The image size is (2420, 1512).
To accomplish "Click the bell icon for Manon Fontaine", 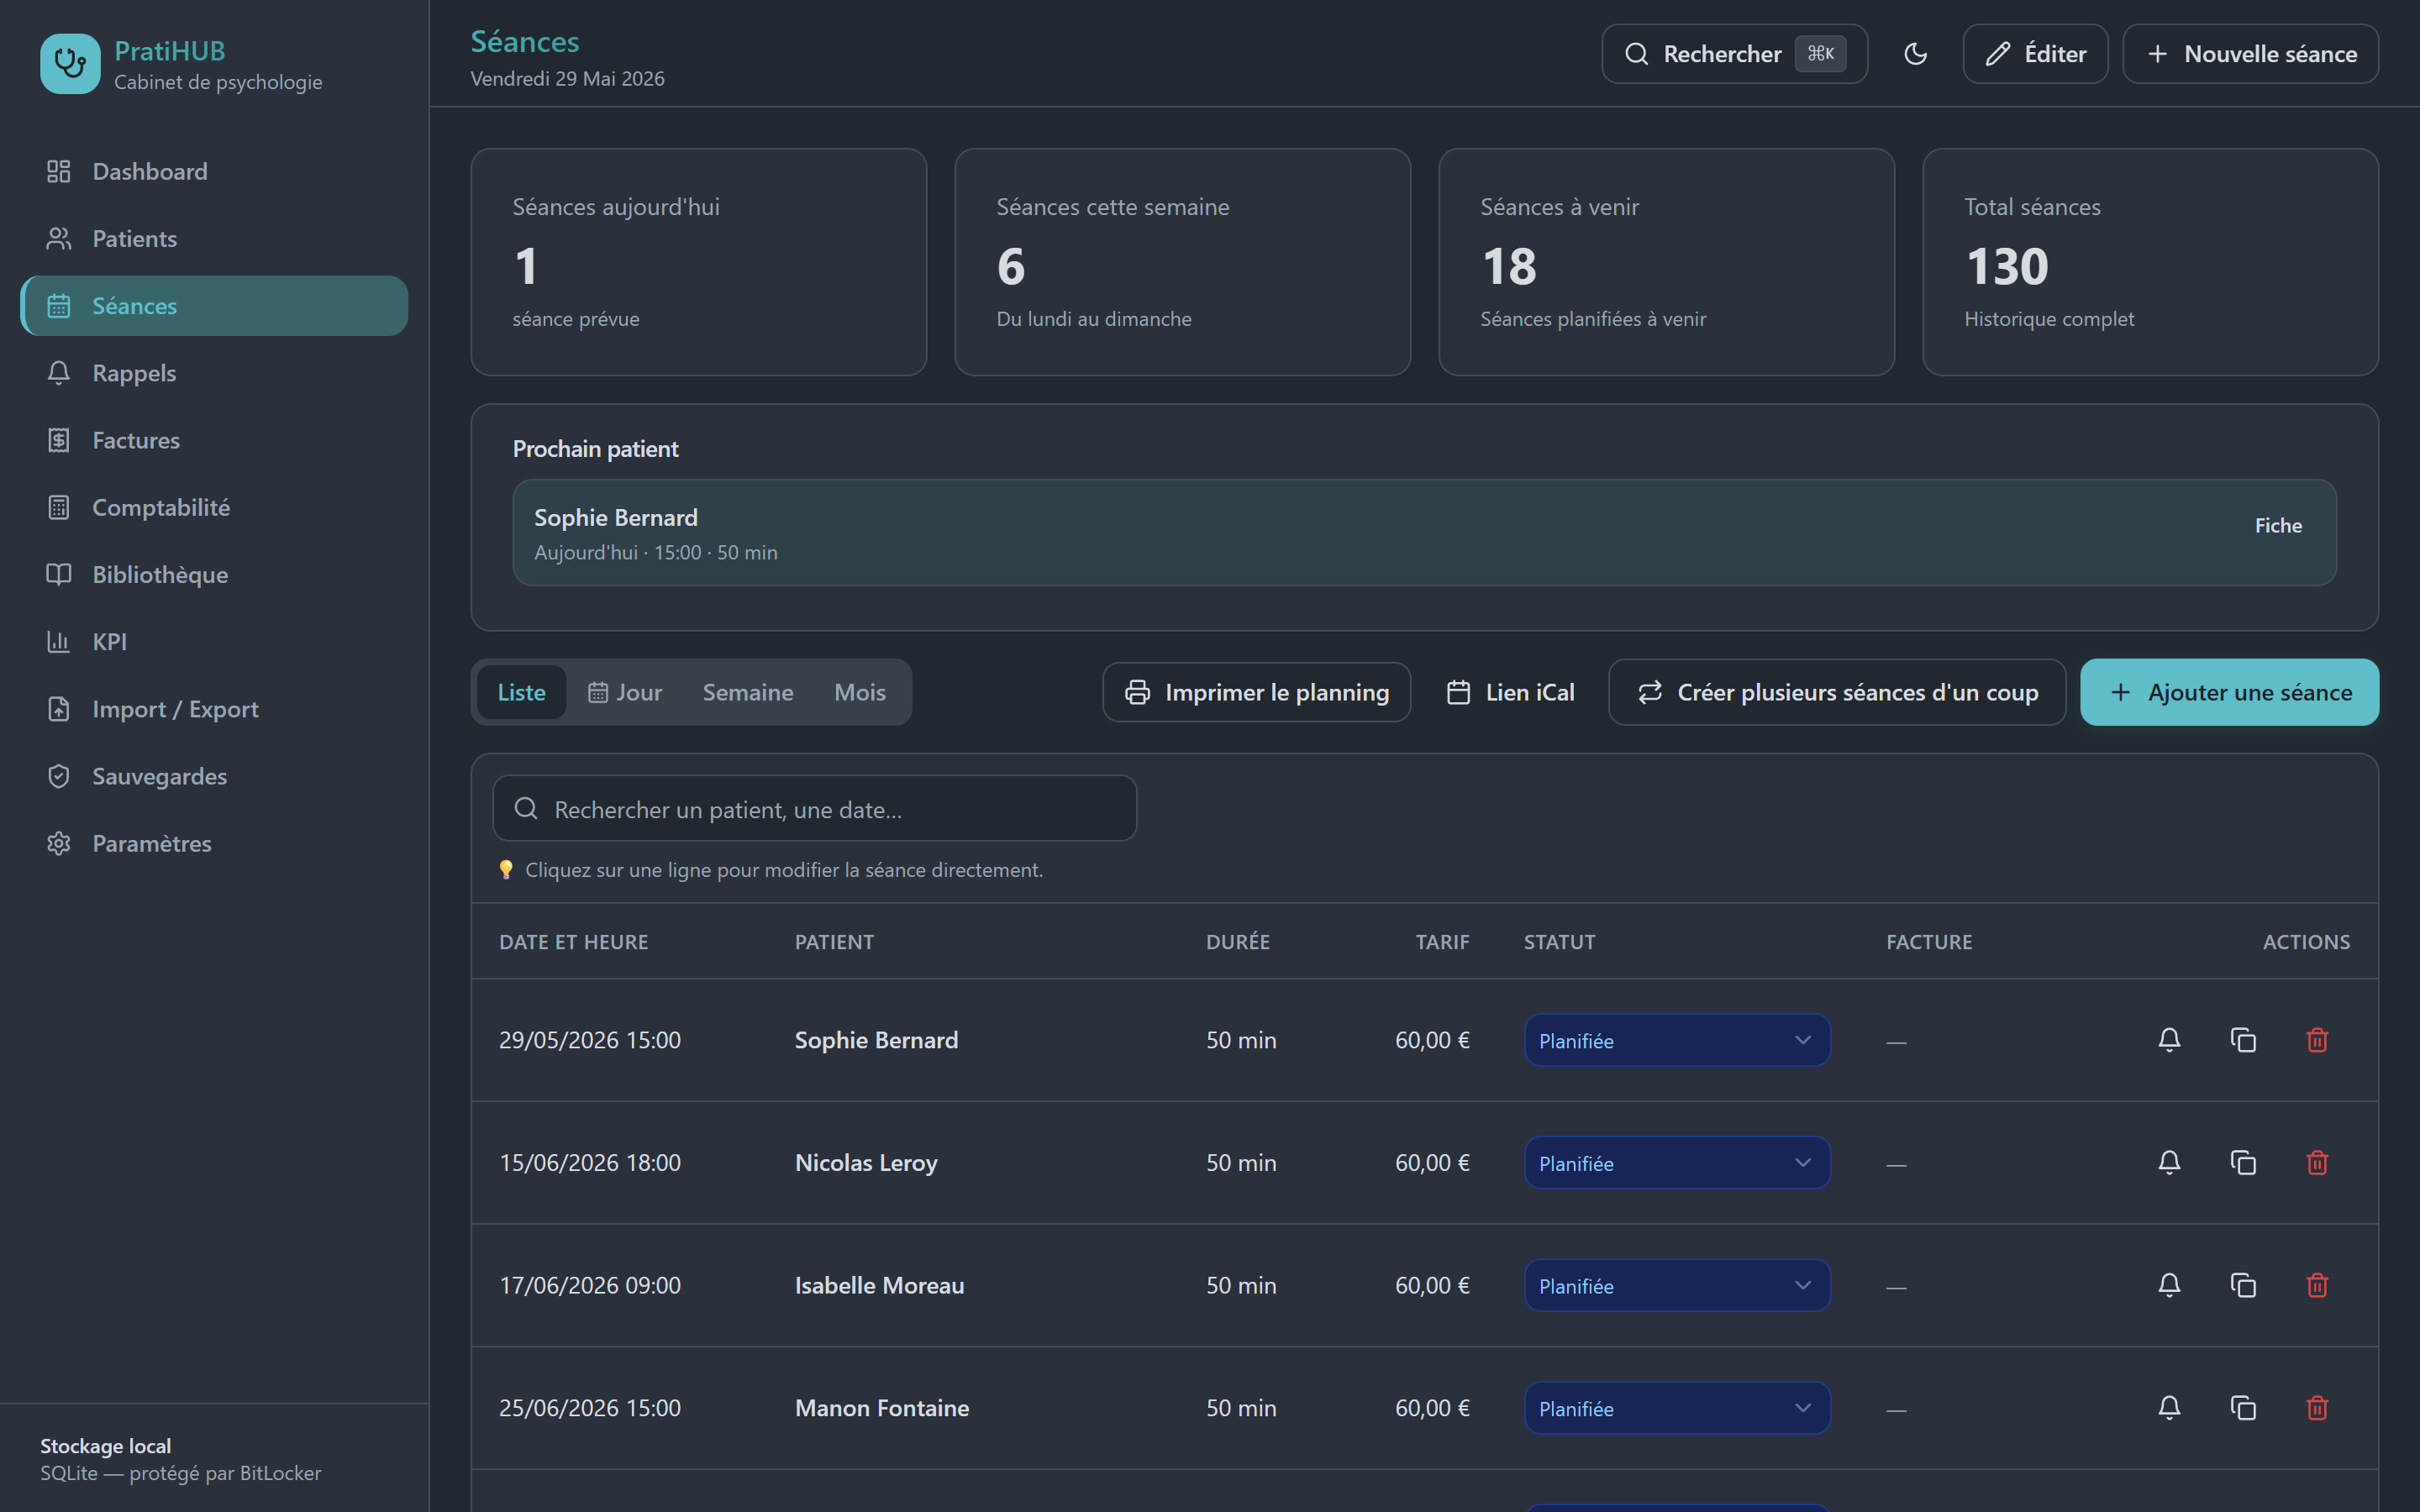I will (x=2169, y=1408).
